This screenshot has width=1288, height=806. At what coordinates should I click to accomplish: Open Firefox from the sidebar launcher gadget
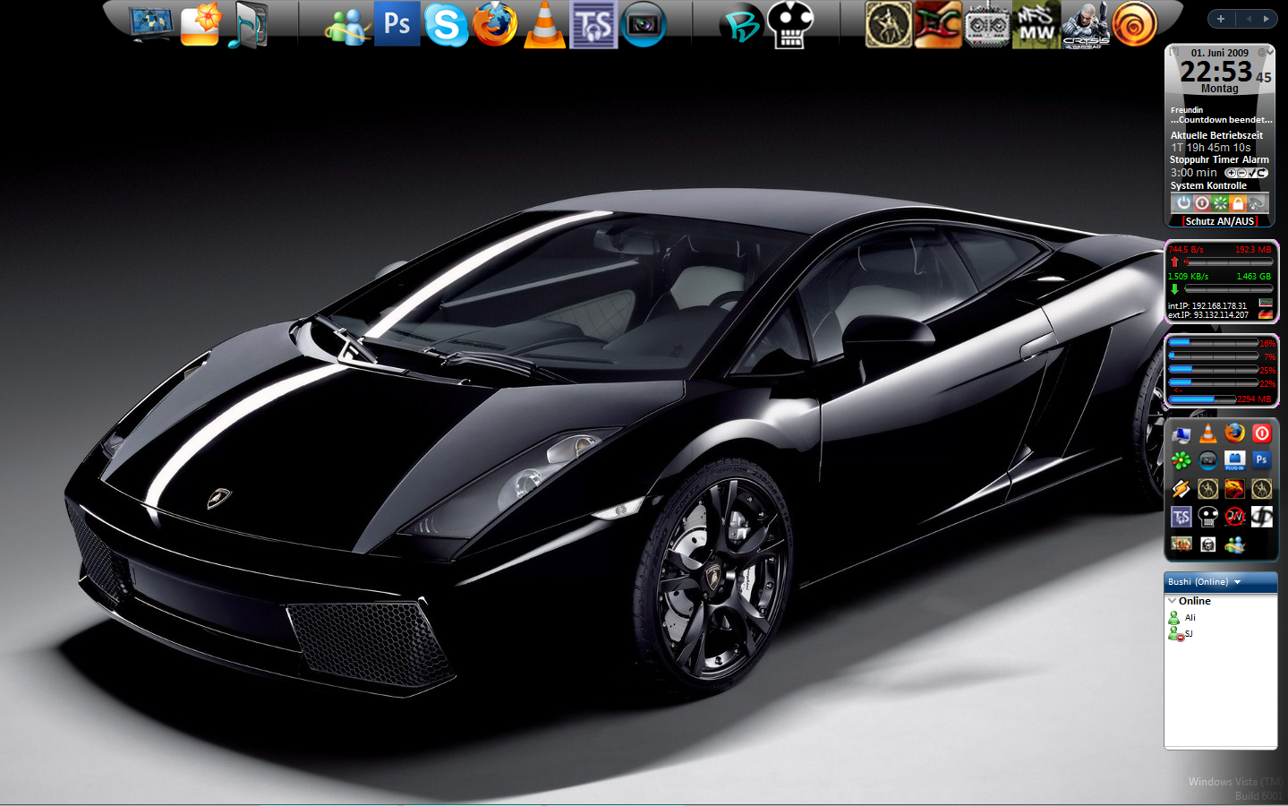click(x=1234, y=433)
